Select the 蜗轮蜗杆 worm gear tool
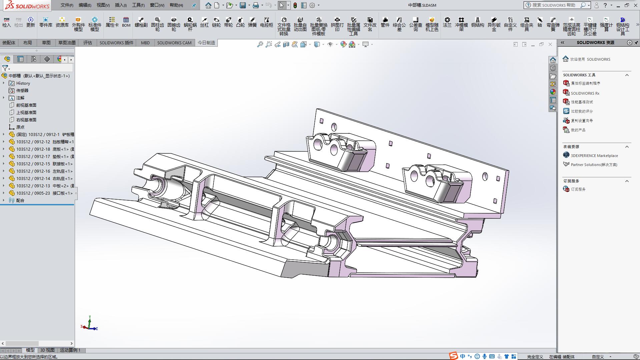Screen dimensions: 640x360 coord(190,24)
